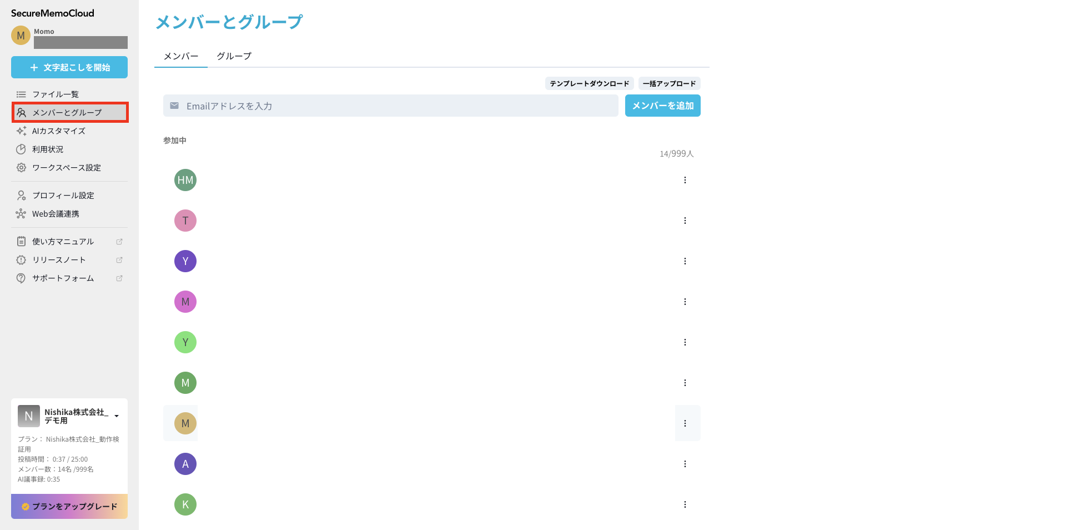1066x530 pixels.
Task: Open the 使い方マニュアル manual icon
Action: coord(21,242)
